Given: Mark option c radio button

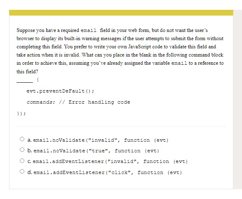Looking at the screenshot, I should 22,161.
